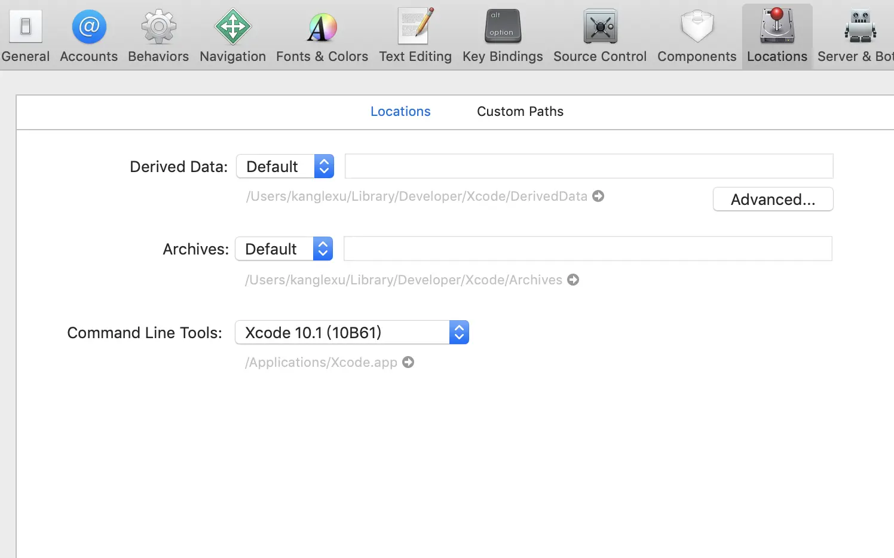Click the /Users/kanglexu/Library/Developer/Xcode/Archives path text
The image size is (894, 558).
tap(403, 280)
